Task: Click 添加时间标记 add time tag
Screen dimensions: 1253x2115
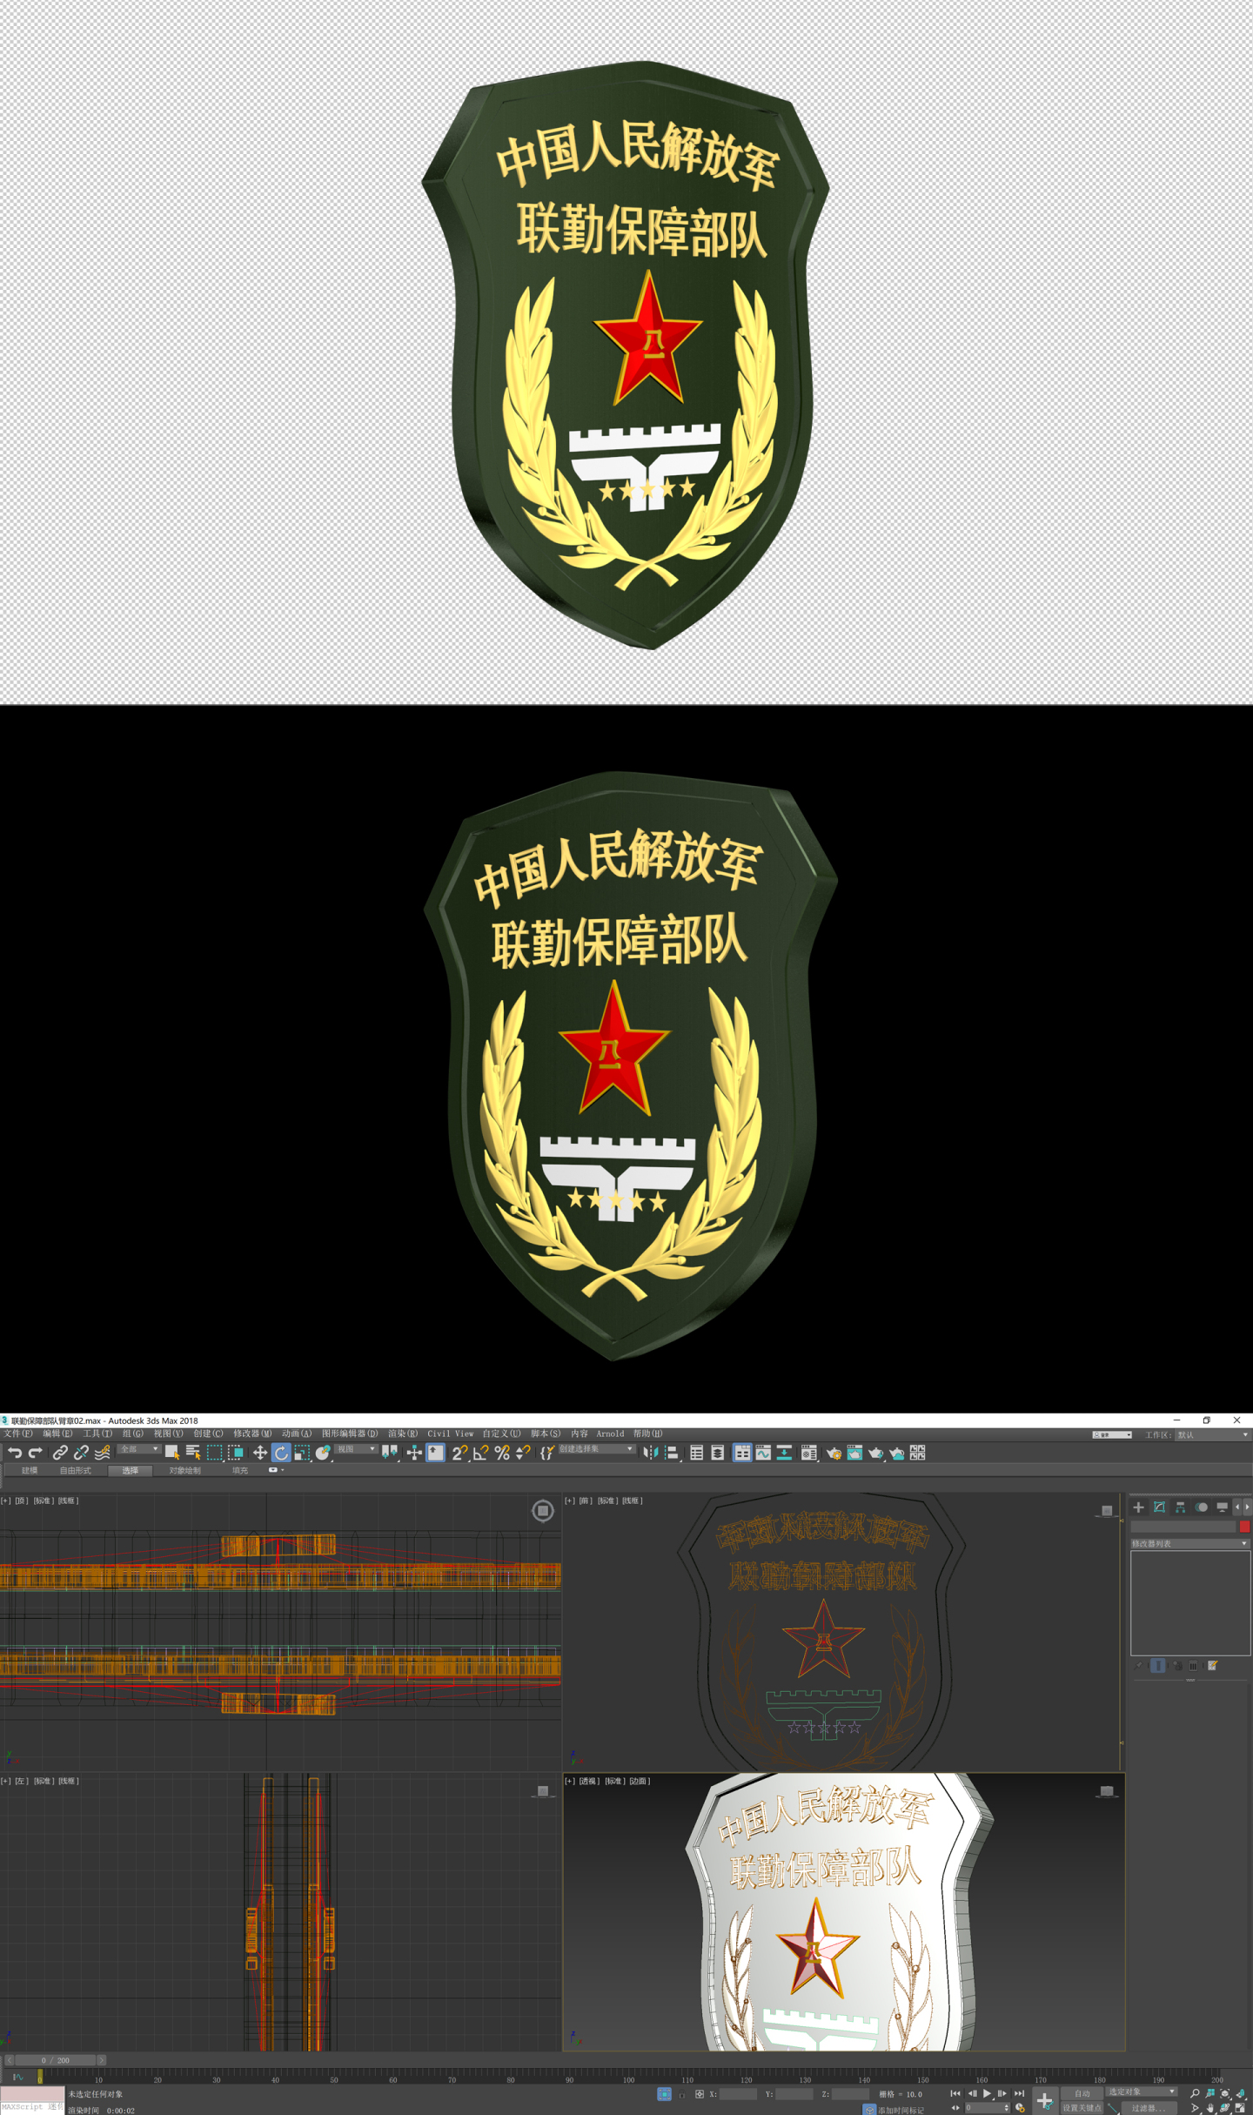Action: coord(900,2110)
